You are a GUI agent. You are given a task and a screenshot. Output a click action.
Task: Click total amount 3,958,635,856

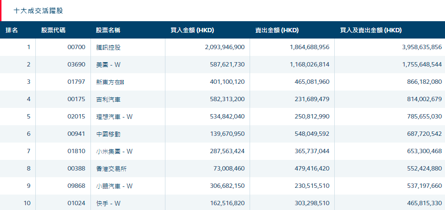click(422, 47)
